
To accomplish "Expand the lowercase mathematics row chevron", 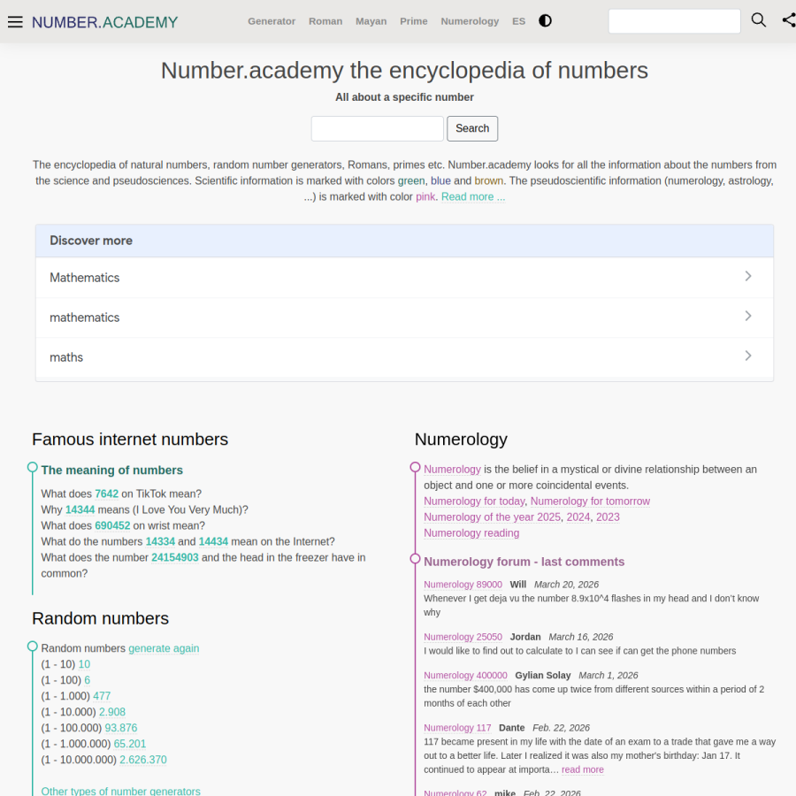I will coord(747,316).
